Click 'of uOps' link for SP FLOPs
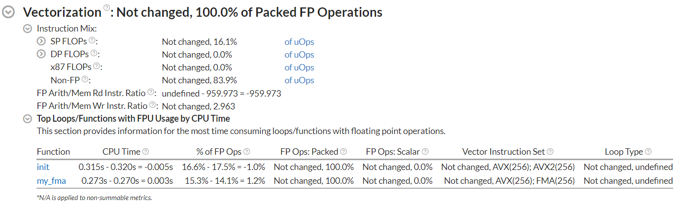Viewport: 680px width, 203px height. coord(299,42)
